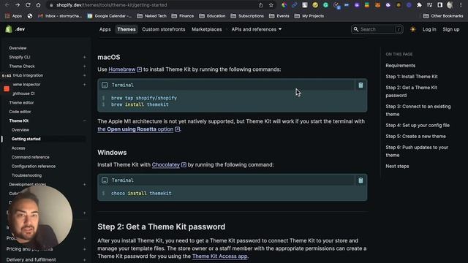Click the terminal icon in macOS code block
Screen dimensions: 468x263
coord(105,85)
